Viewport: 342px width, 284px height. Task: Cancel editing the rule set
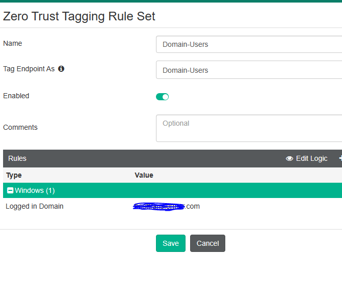(x=207, y=243)
